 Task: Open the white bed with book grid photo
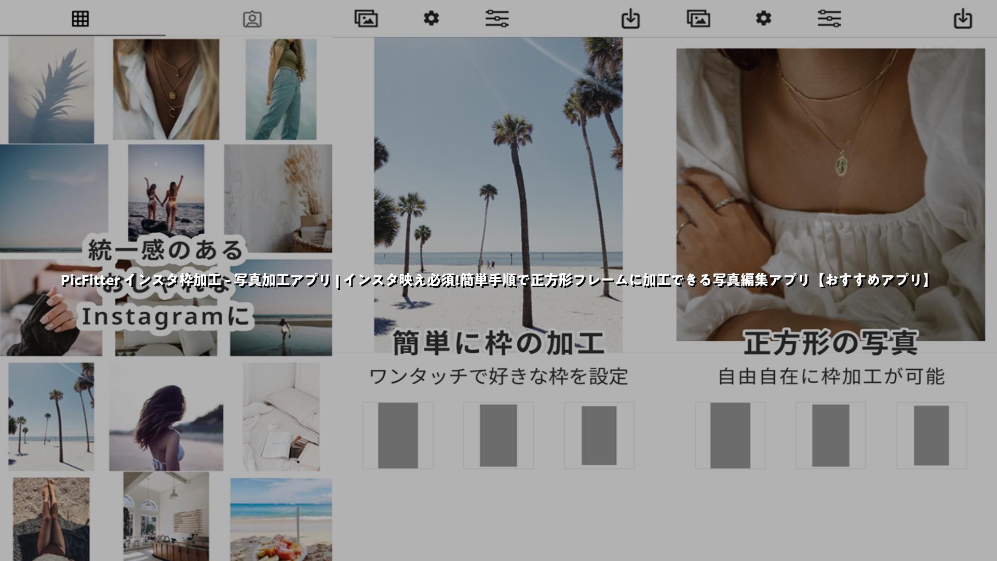[281, 417]
